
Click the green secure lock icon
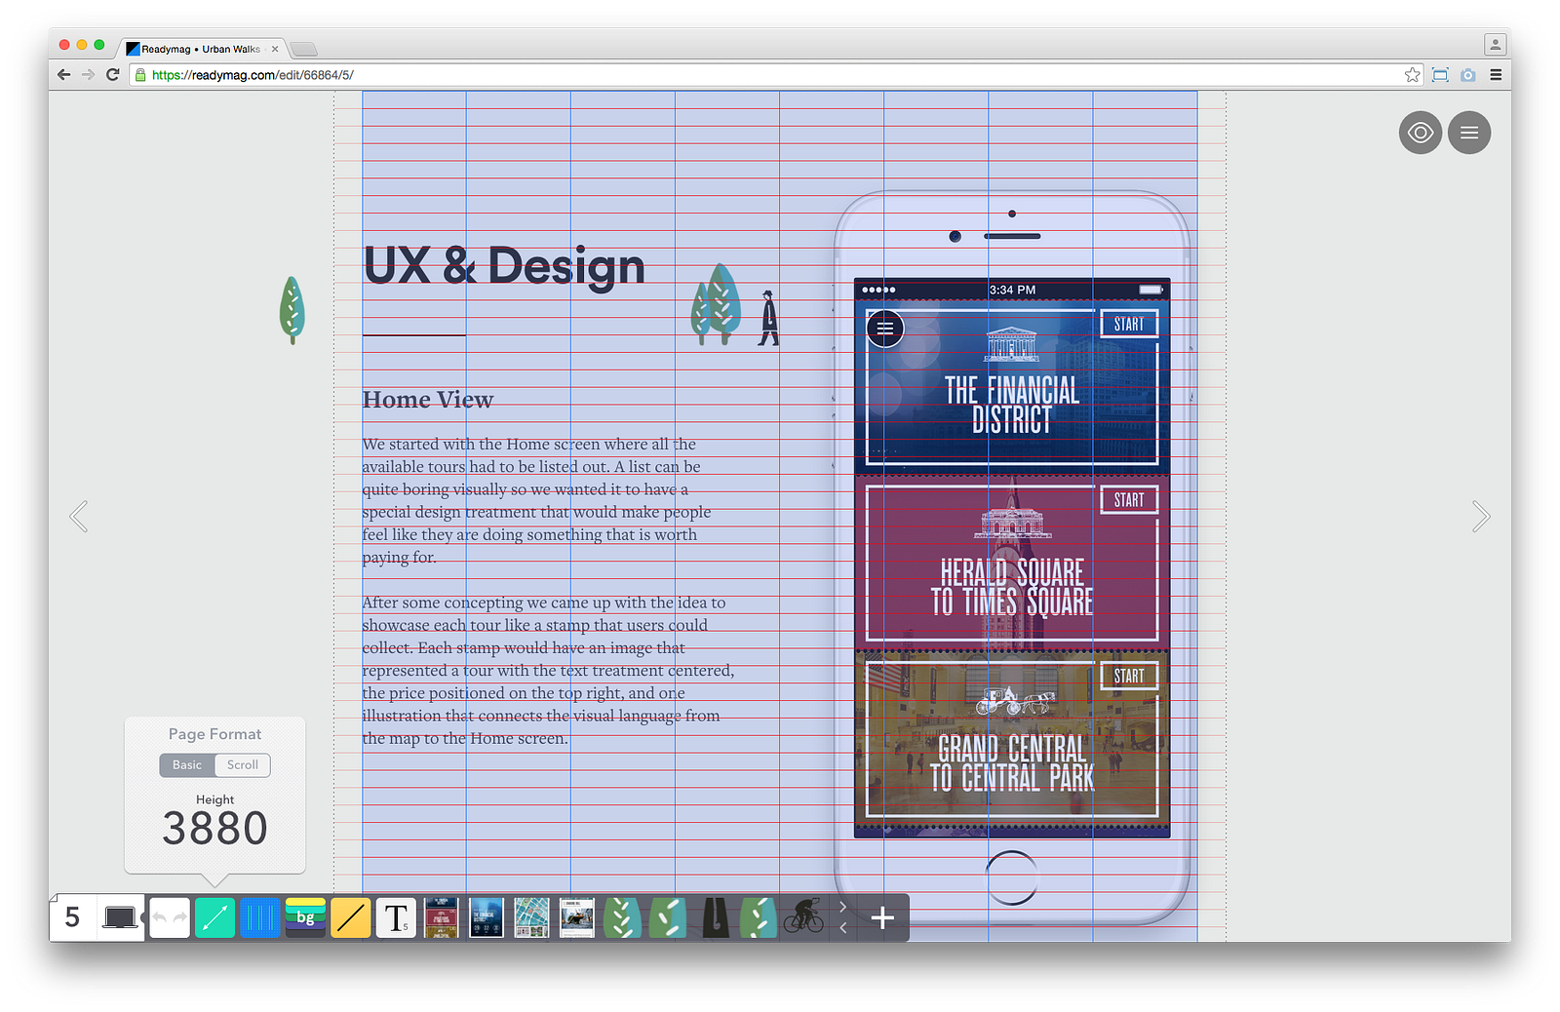click(140, 75)
